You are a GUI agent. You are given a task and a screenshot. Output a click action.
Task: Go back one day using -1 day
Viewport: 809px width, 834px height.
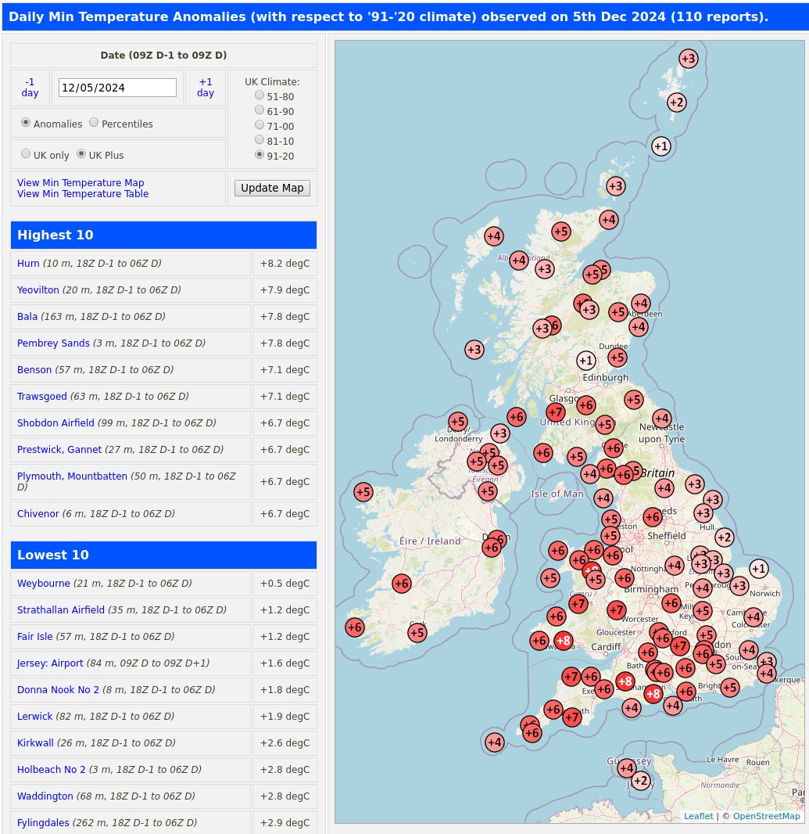[x=30, y=87]
